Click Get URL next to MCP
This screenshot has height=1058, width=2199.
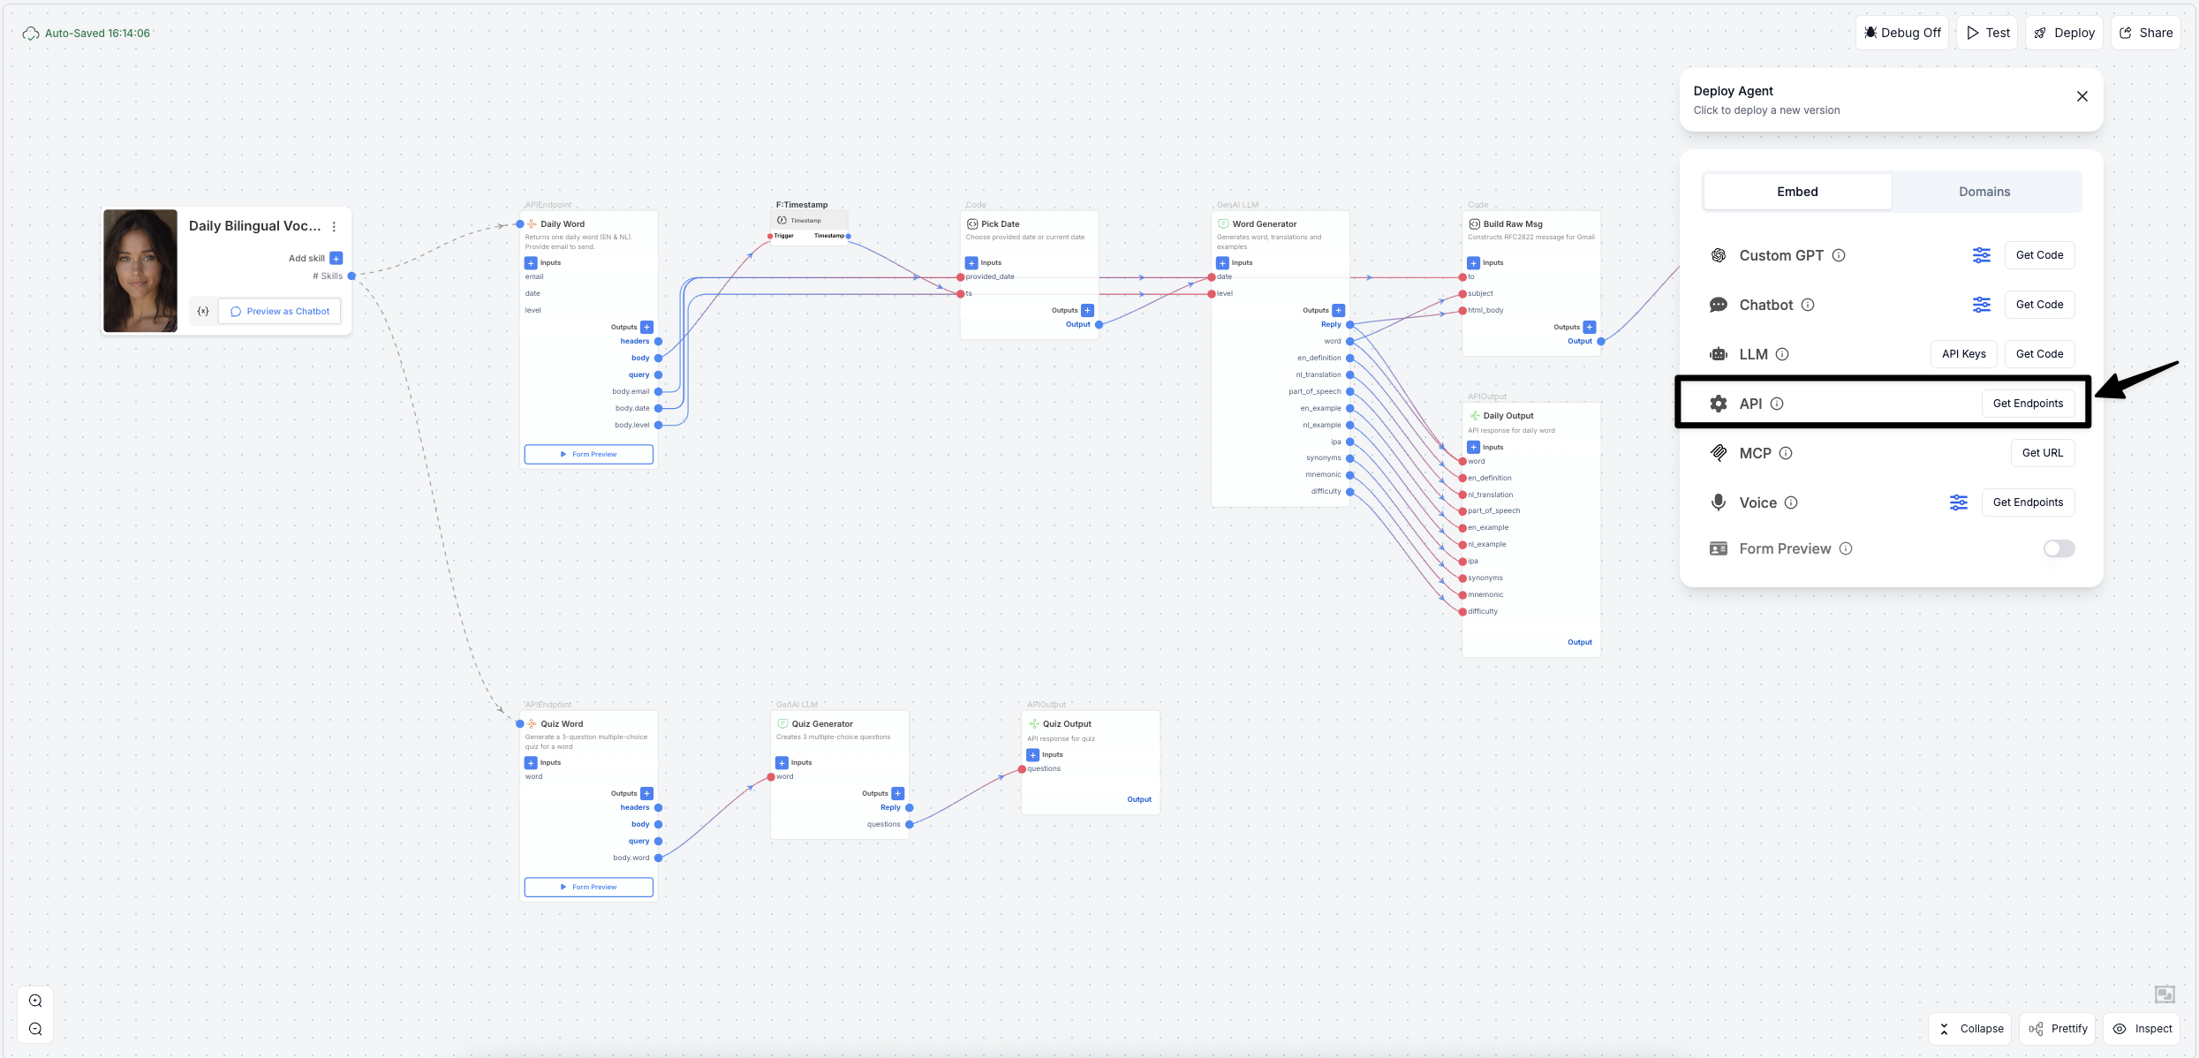pos(2042,452)
